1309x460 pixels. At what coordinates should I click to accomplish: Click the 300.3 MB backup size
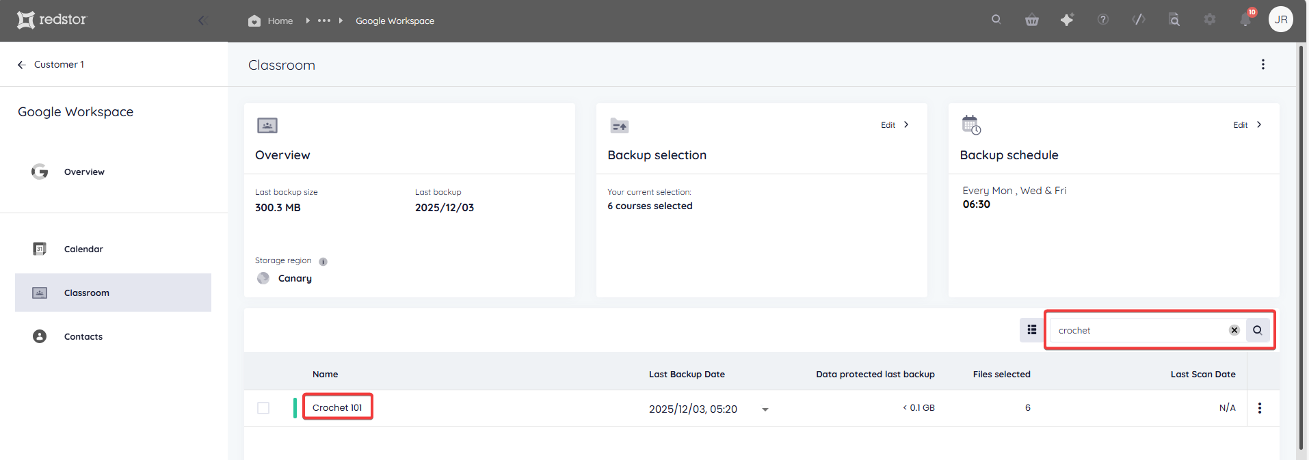pos(278,207)
